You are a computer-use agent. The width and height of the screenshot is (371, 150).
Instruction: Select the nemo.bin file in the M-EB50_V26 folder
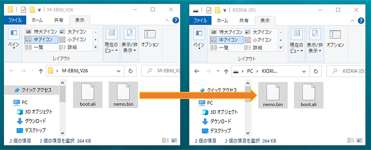(123, 95)
